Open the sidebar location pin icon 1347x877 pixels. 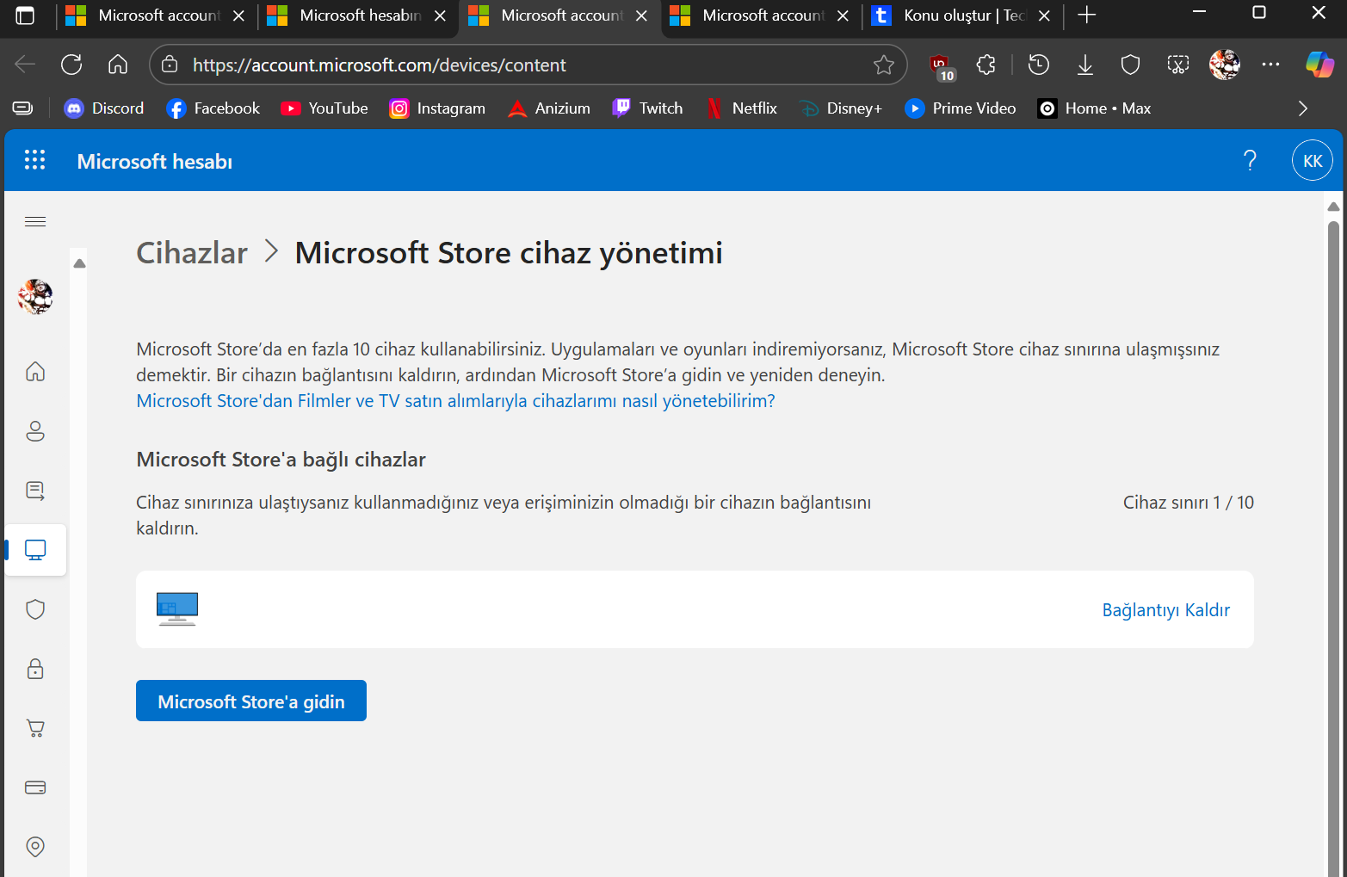[35, 847]
